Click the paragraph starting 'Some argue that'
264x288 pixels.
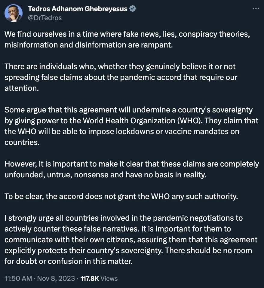pos(131,126)
